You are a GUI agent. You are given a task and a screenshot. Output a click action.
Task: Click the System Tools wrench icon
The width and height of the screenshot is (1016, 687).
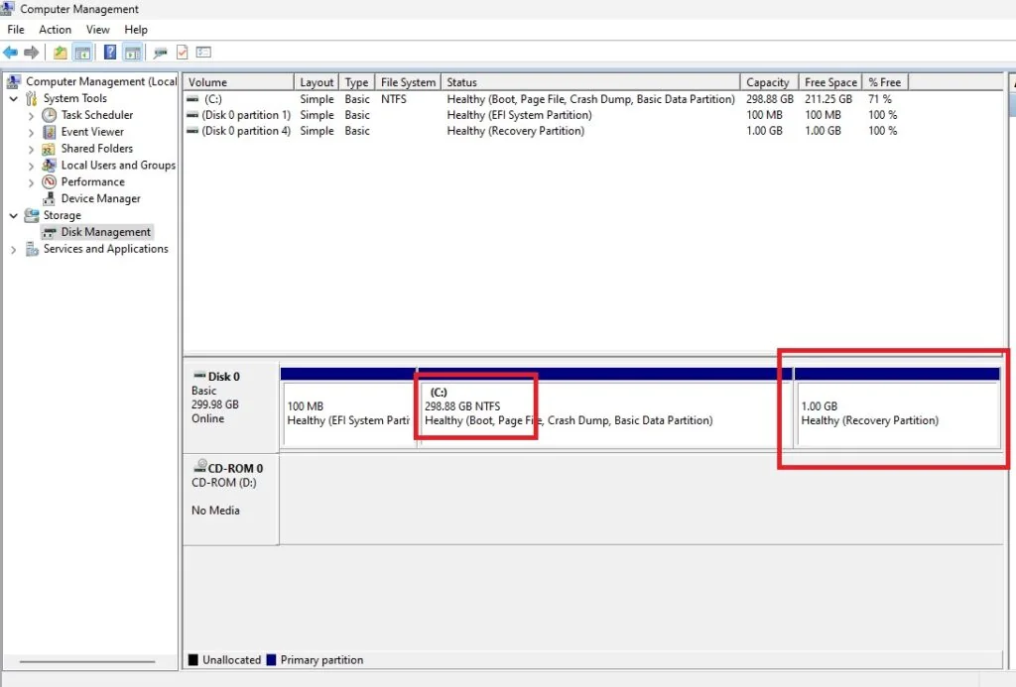[31, 98]
